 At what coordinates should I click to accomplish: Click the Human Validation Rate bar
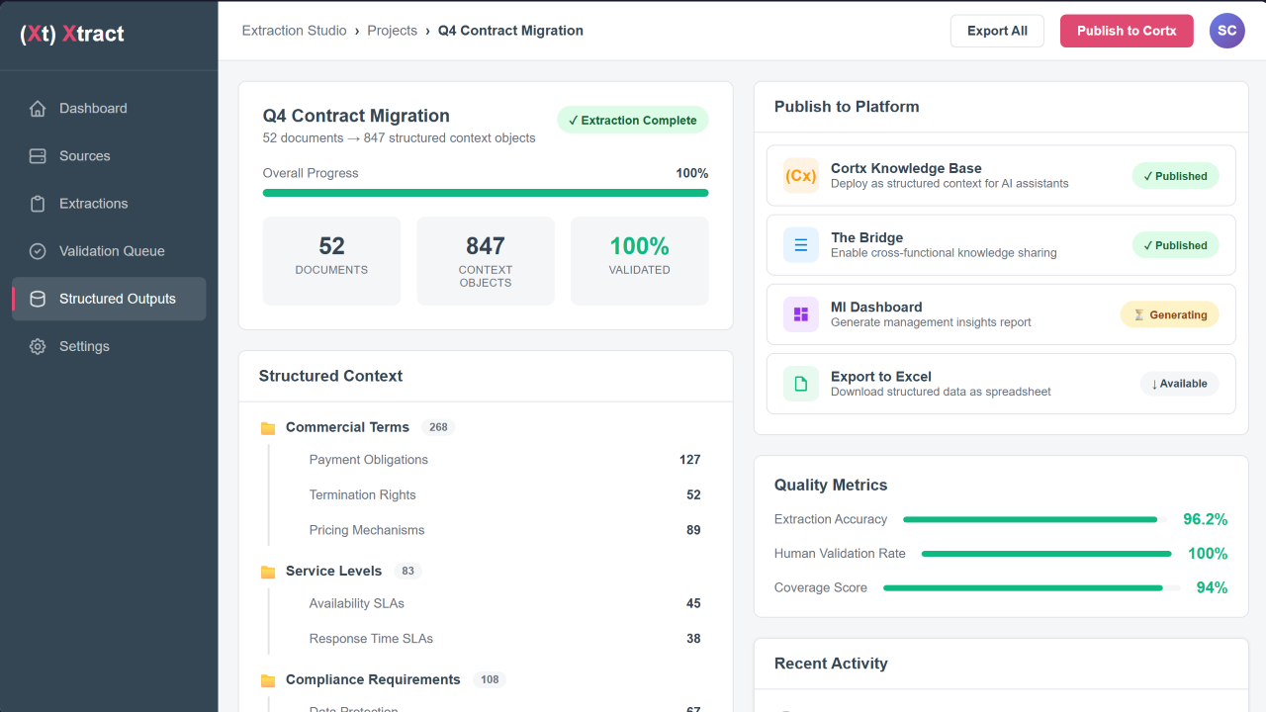(x=1046, y=554)
